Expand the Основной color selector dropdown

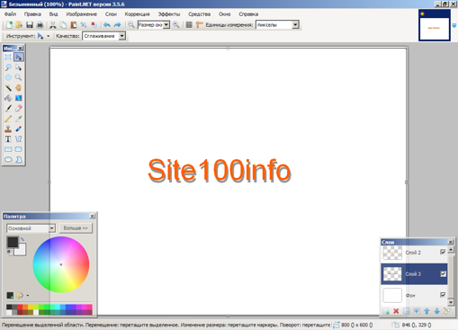pyautogui.click(x=52, y=228)
